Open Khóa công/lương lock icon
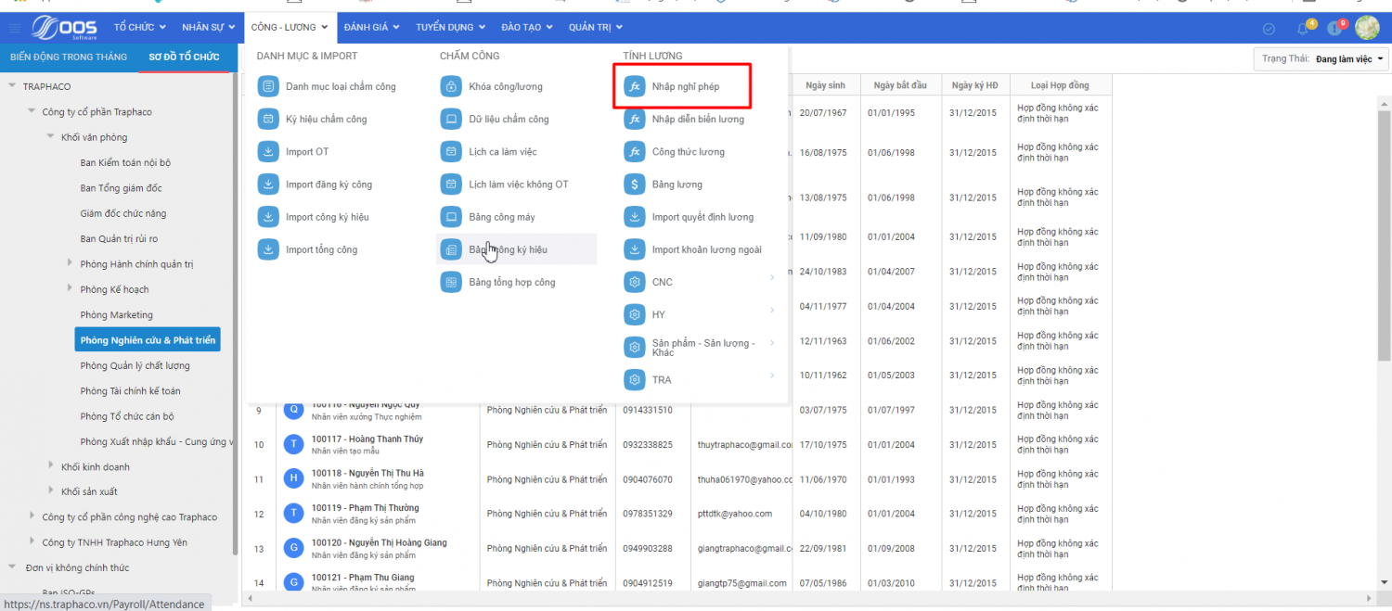This screenshot has height=611, width=1392. [x=451, y=86]
